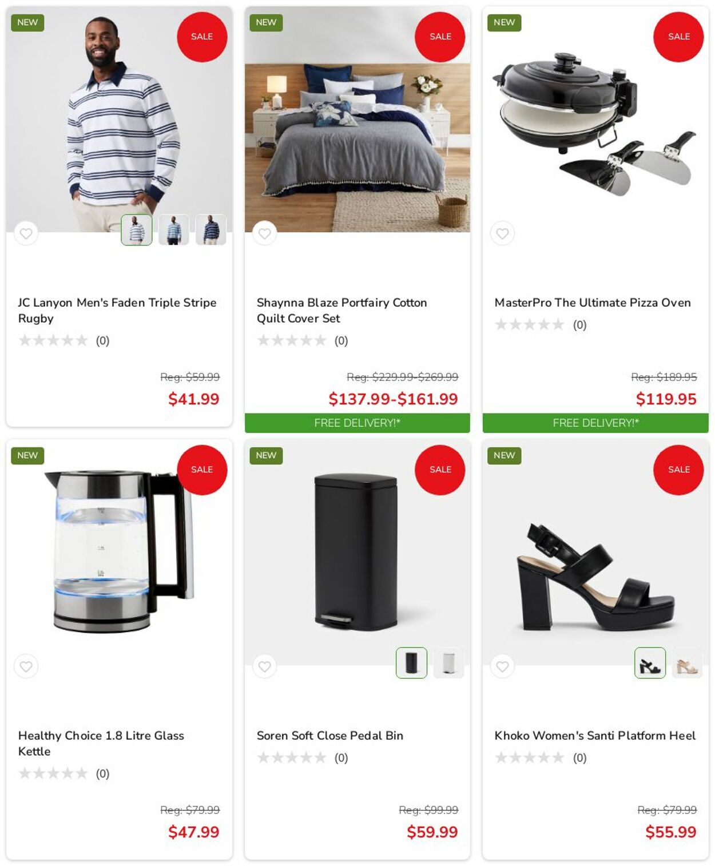The width and height of the screenshot is (715, 866).
Task: Select beige platform heel swatch
Action: 687,663
